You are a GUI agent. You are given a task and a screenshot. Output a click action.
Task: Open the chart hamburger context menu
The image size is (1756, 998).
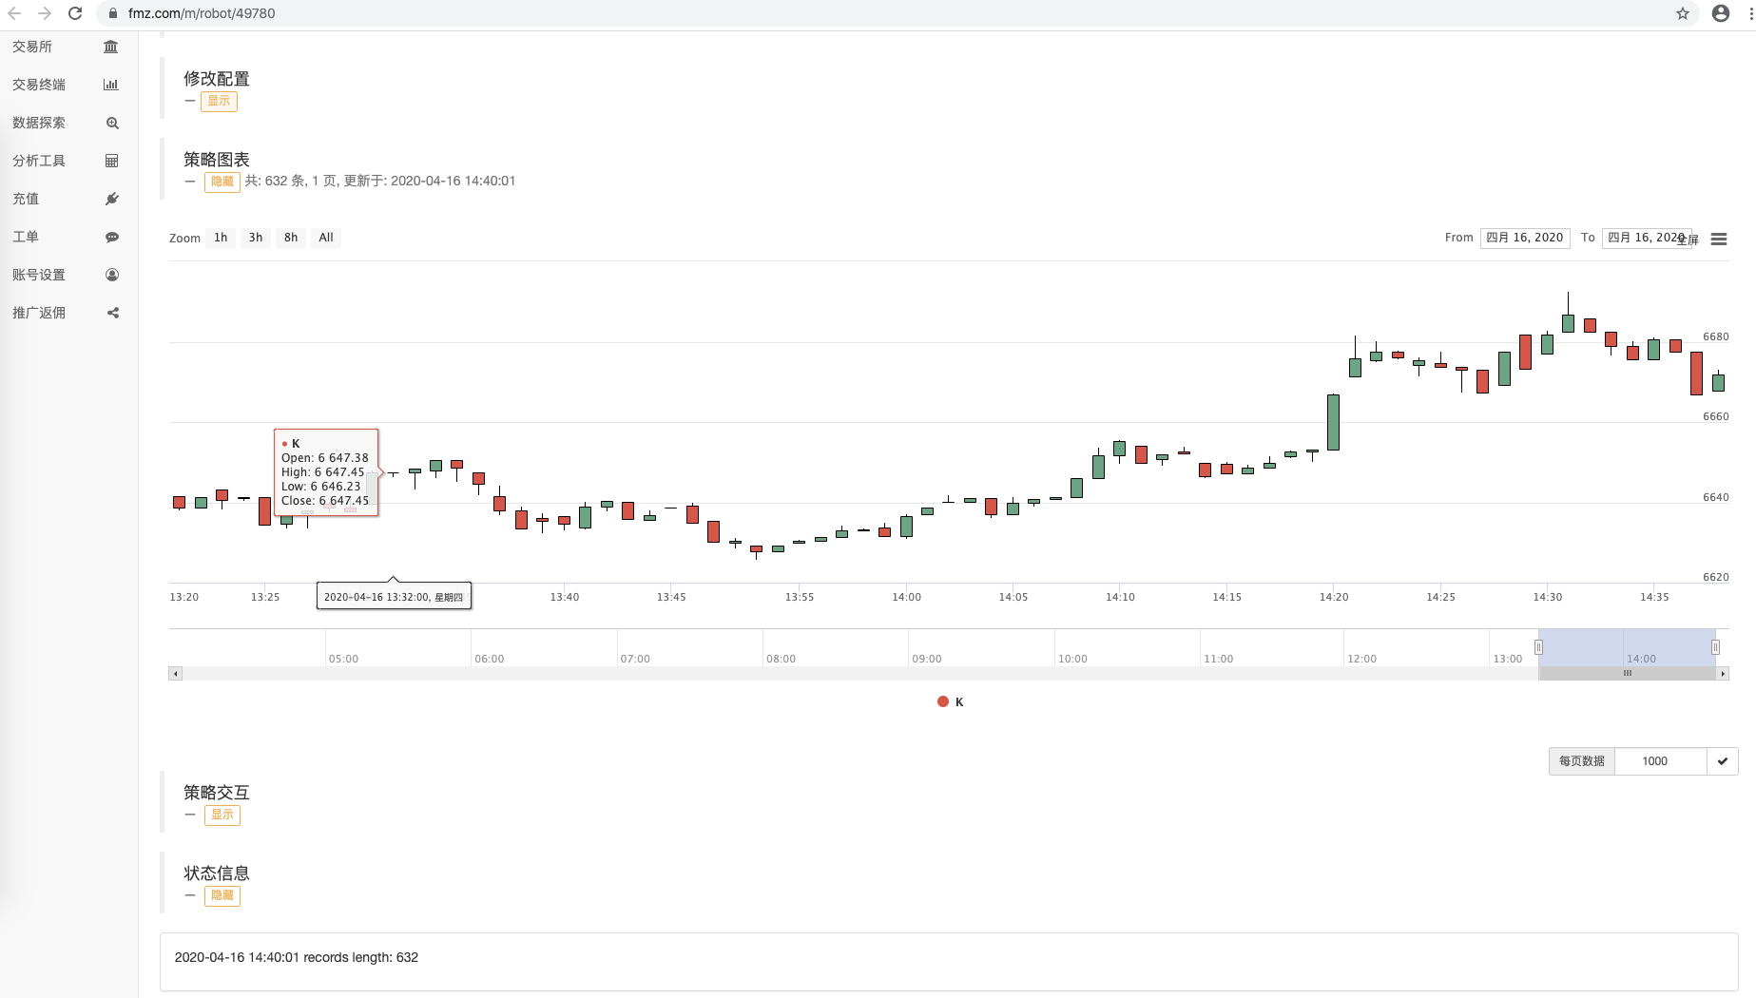pyautogui.click(x=1719, y=239)
